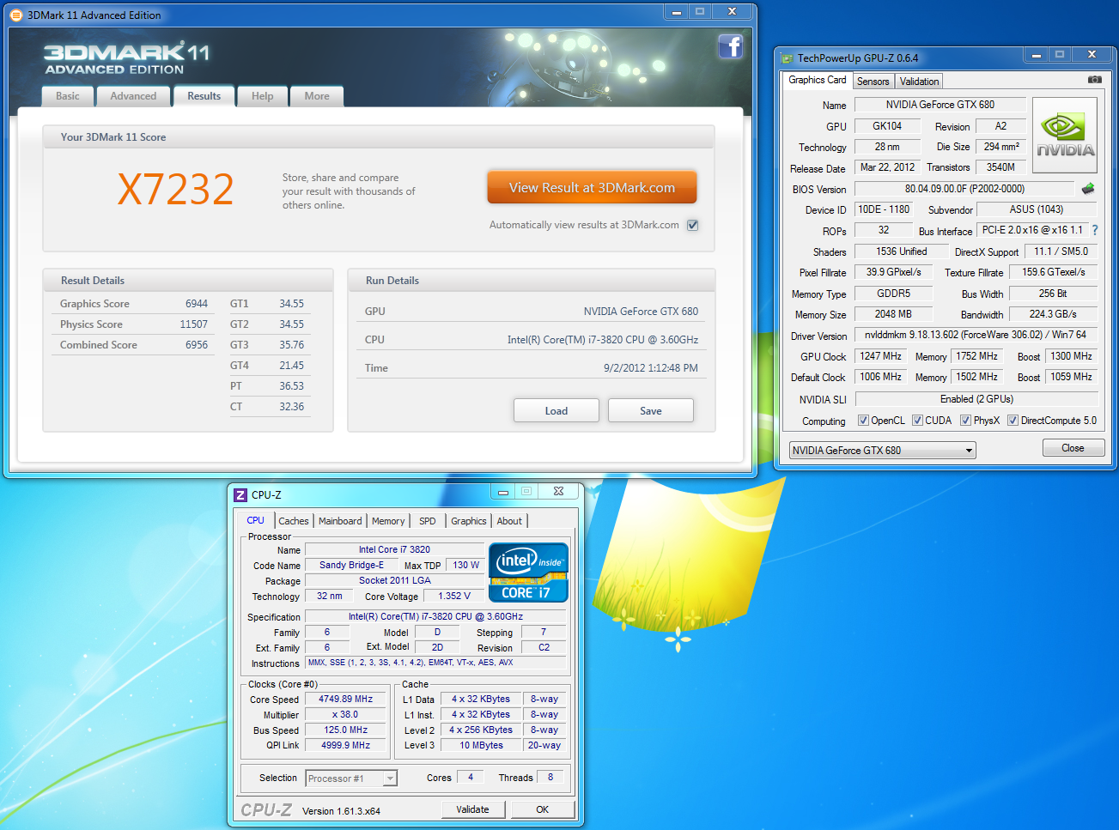Click the Bandwidth 224.3 GB/s field
This screenshot has height=830, width=1119.
(1053, 314)
